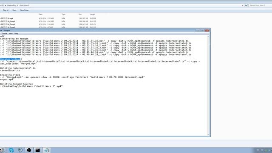The image size is (272, 153).
Task: Click ShadowPlay in the Explorer breadcrumb
Action: coord(11,6)
